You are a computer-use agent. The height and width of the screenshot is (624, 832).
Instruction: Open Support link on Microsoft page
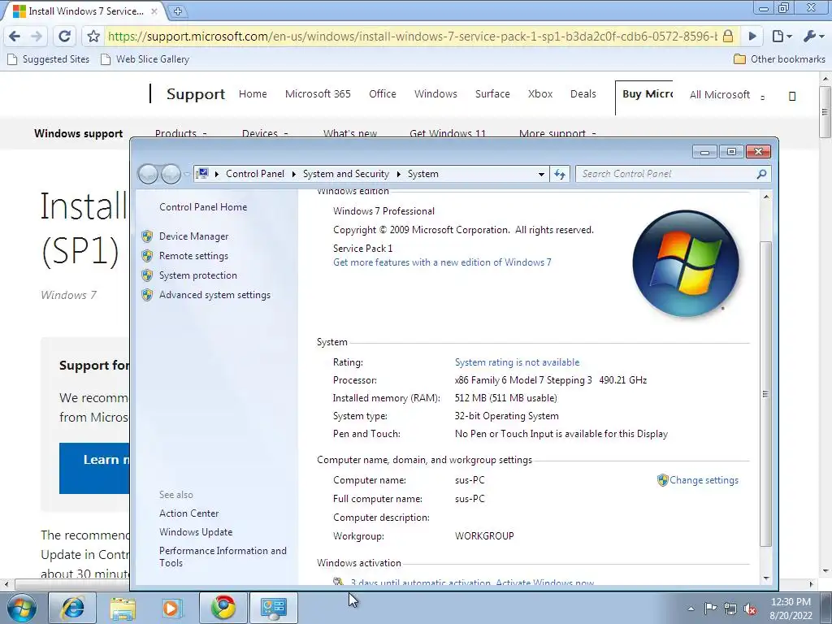195,94
